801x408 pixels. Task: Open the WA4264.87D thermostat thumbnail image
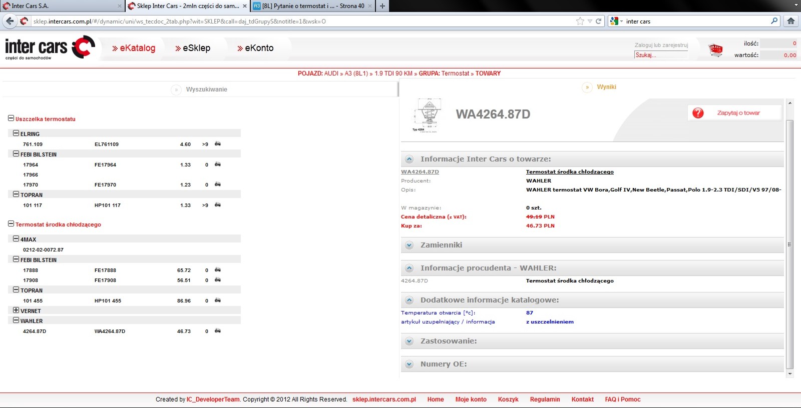tap(427, 115)
